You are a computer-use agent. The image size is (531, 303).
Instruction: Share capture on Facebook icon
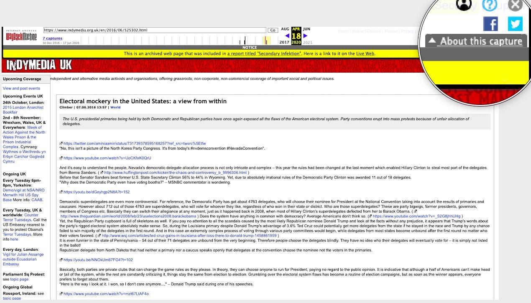(x=490, y=24)
